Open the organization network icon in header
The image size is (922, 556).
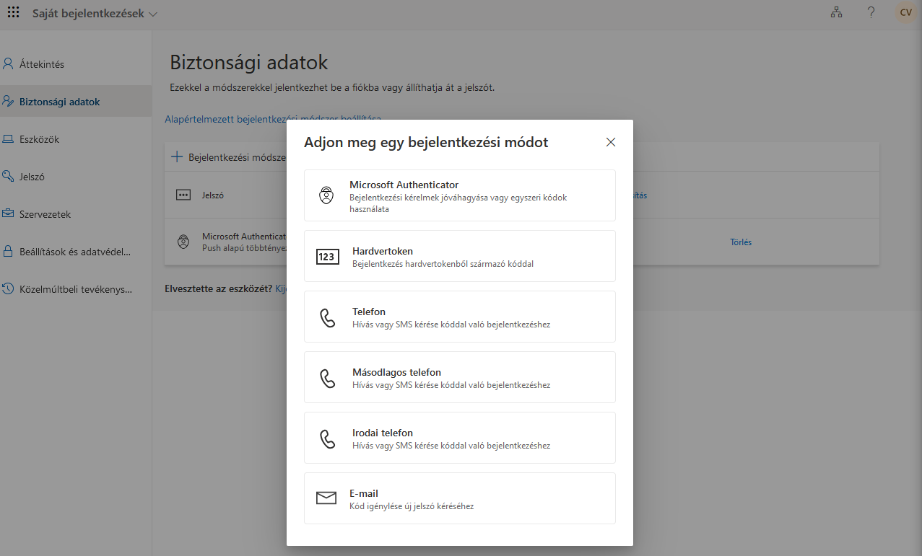coord(836,12)
